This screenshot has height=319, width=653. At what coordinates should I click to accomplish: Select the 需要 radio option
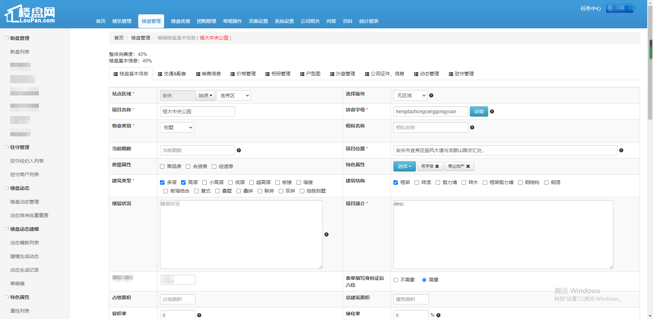[424, 280]
